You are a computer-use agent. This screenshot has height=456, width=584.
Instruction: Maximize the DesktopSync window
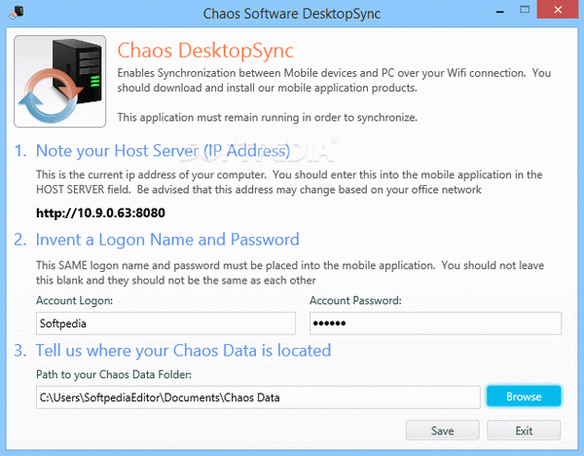pos(525,10)
